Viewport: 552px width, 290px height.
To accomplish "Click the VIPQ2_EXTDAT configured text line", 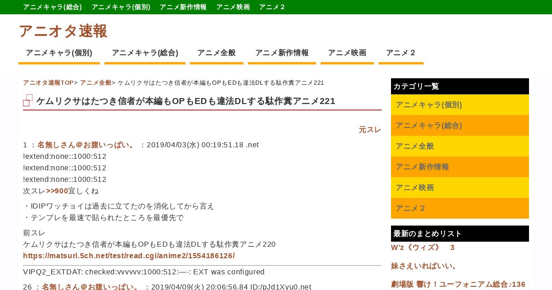I will click(144, 272).
